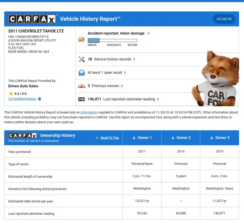Image resolution: width=244 pixels, height=223 pixels.
Task: Click the open recall envelope icon
Action: [x=81, y=72]
